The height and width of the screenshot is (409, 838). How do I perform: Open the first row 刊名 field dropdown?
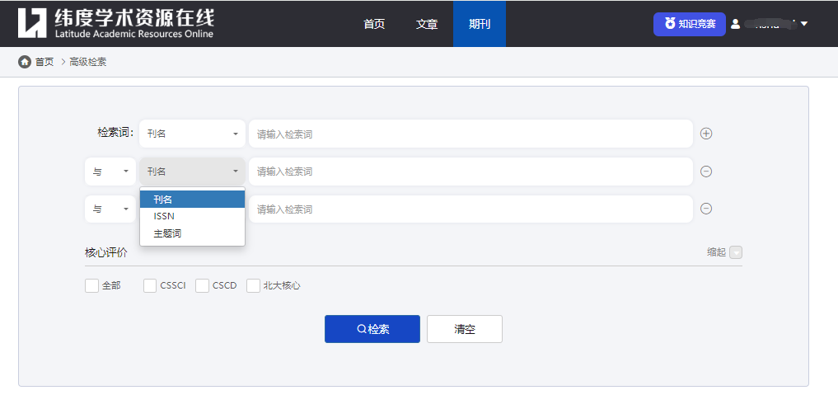pyautogui.click(x=192, y=134)
